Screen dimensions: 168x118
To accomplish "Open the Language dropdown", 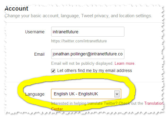I will 86,94.
